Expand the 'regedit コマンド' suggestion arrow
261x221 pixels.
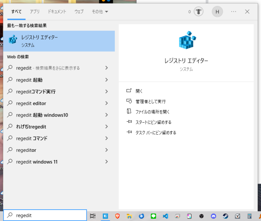click(x=106, y=138)
